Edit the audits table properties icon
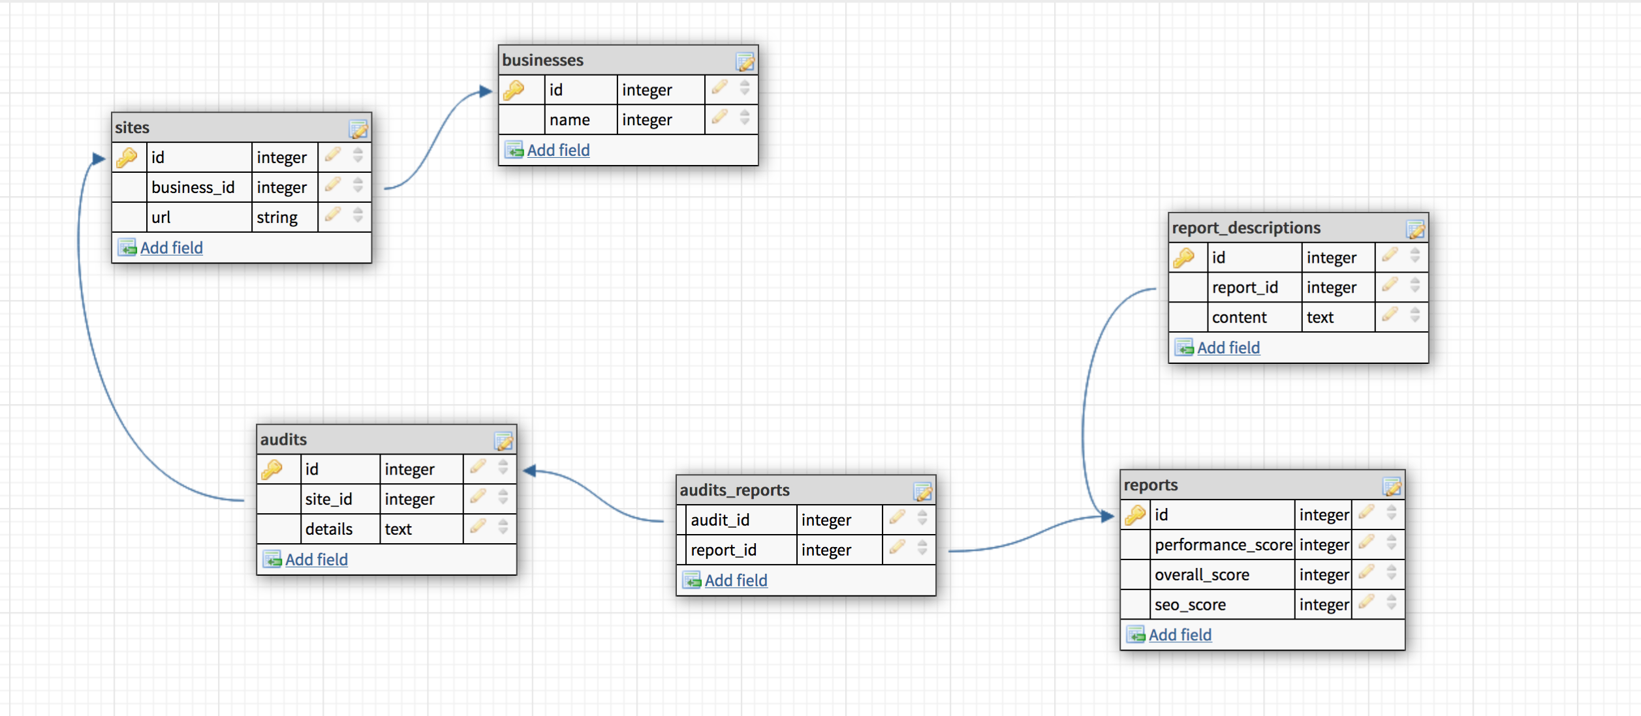 (503, 440)
